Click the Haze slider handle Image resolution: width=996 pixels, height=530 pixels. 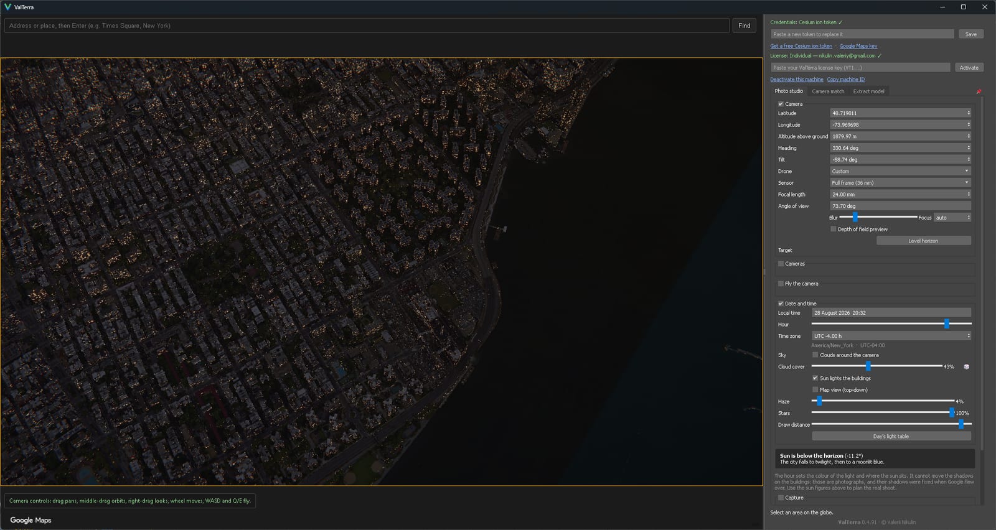pos(819,401)
